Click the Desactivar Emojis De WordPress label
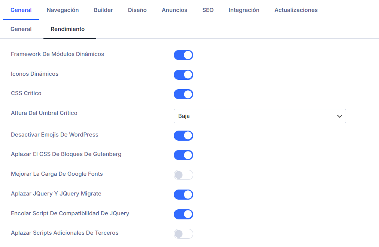The height and width of the screenshot is (247, 379). coord(55,135)
